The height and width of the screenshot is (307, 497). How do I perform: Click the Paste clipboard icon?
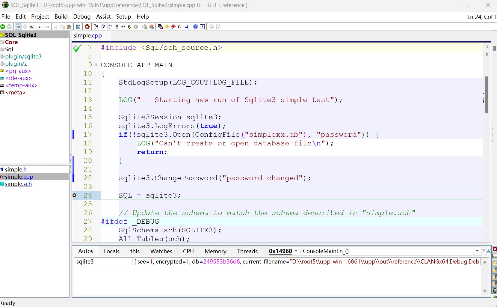point(69,27)
